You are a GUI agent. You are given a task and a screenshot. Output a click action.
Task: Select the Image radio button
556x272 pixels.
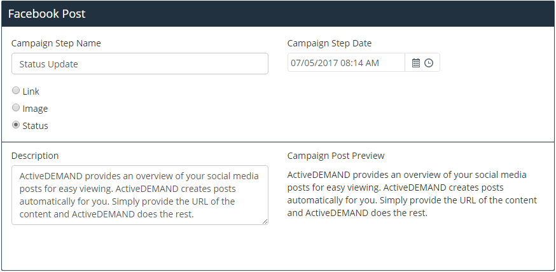click(x=16, y=107)
